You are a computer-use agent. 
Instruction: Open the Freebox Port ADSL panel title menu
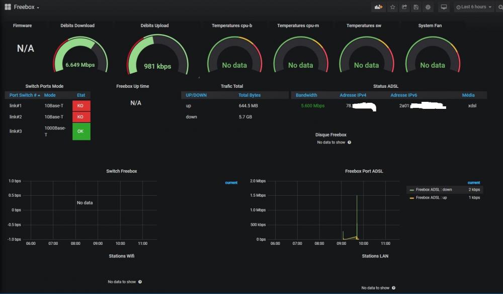[364, 171]
